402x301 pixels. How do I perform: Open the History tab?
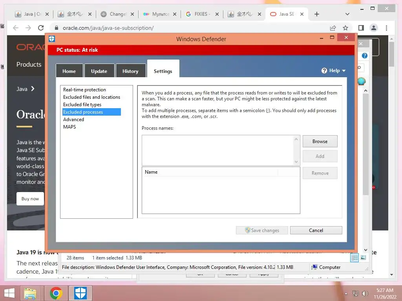[x=130, y=71]
